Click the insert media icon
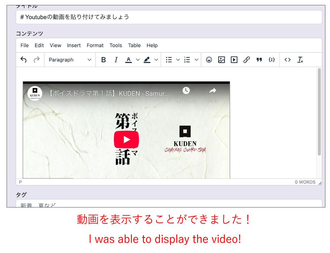 pos(234,60)
